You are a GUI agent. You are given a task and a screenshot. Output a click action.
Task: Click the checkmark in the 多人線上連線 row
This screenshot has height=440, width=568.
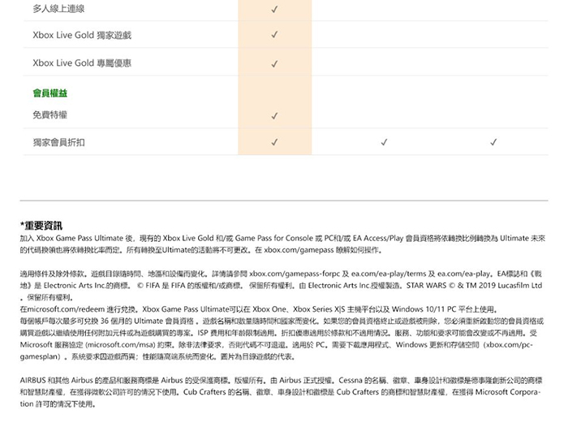[274, 10]
